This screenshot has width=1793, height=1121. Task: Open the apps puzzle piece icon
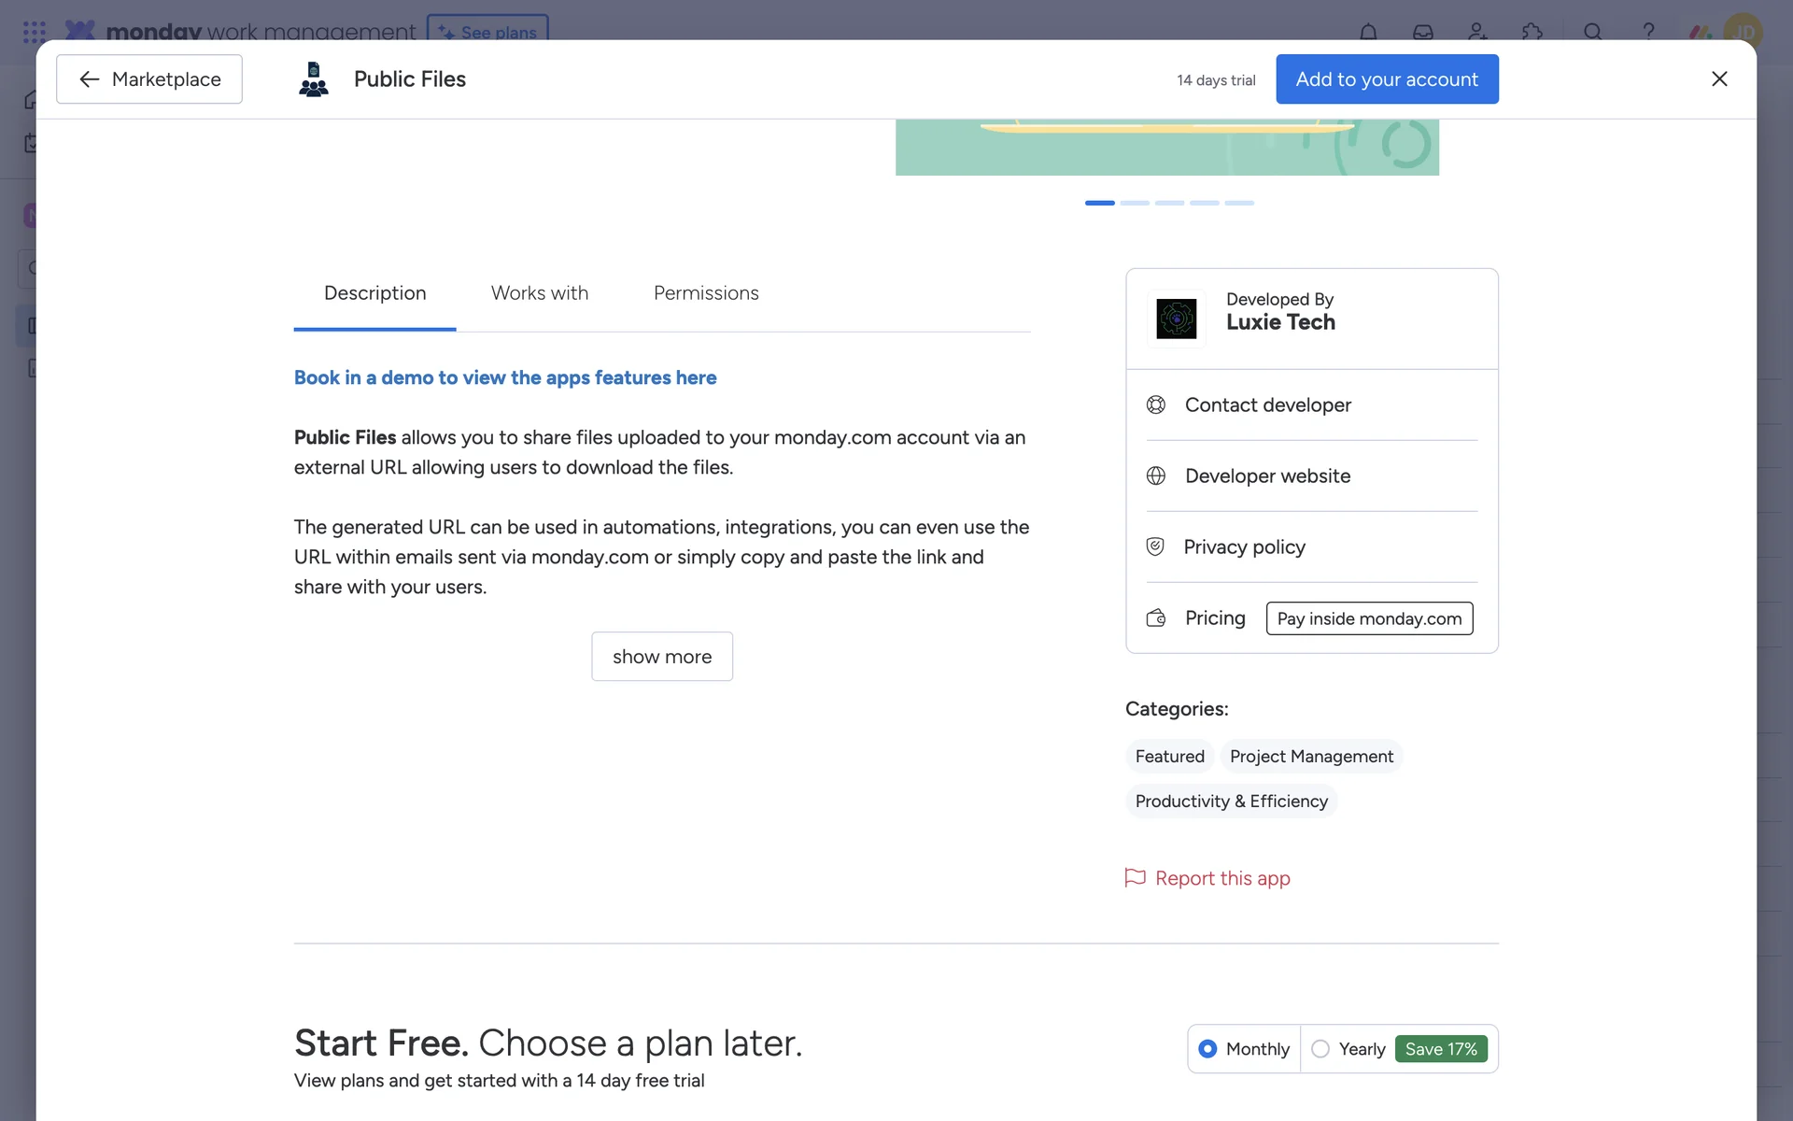pyautogui.click(x=1532, y=32)
